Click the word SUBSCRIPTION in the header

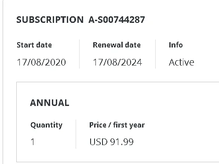pyautogui.click(x=50, y=20)
